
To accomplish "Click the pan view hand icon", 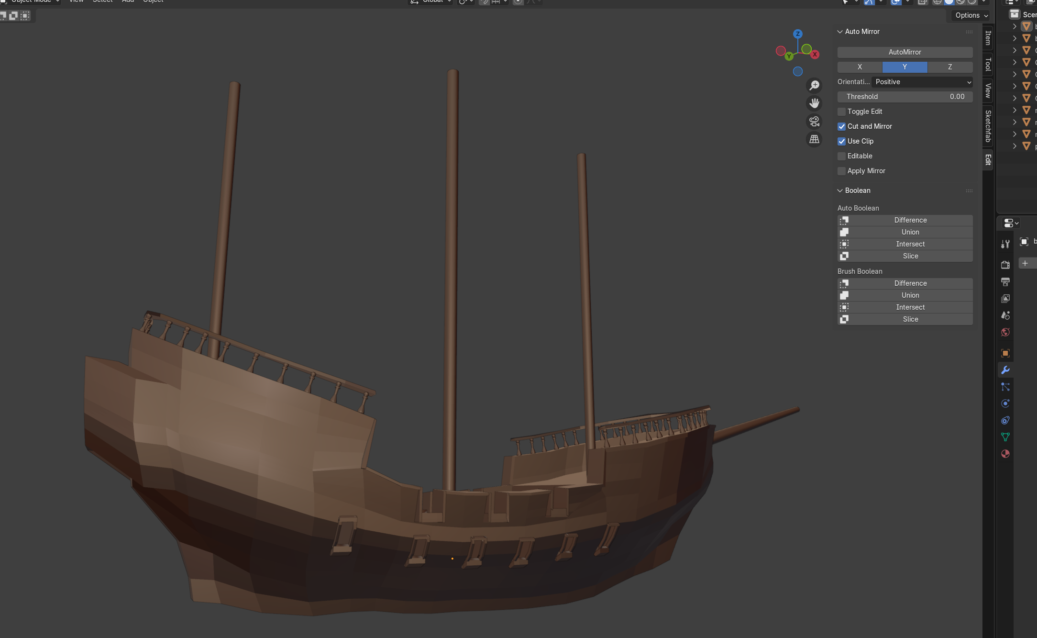I will tap(814, 103).
